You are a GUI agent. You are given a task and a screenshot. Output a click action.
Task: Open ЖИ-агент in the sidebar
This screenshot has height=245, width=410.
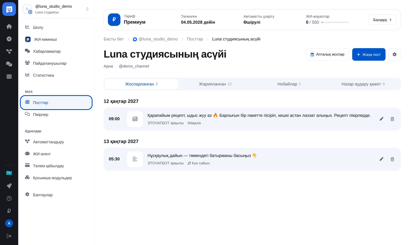click(x=56, y=154)
